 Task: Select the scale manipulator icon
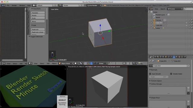point(97,63)
